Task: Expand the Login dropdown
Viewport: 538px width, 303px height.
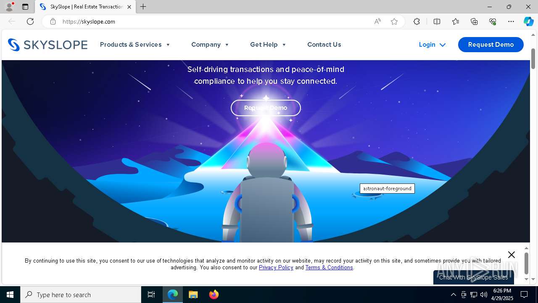Action: pos(432,45)
